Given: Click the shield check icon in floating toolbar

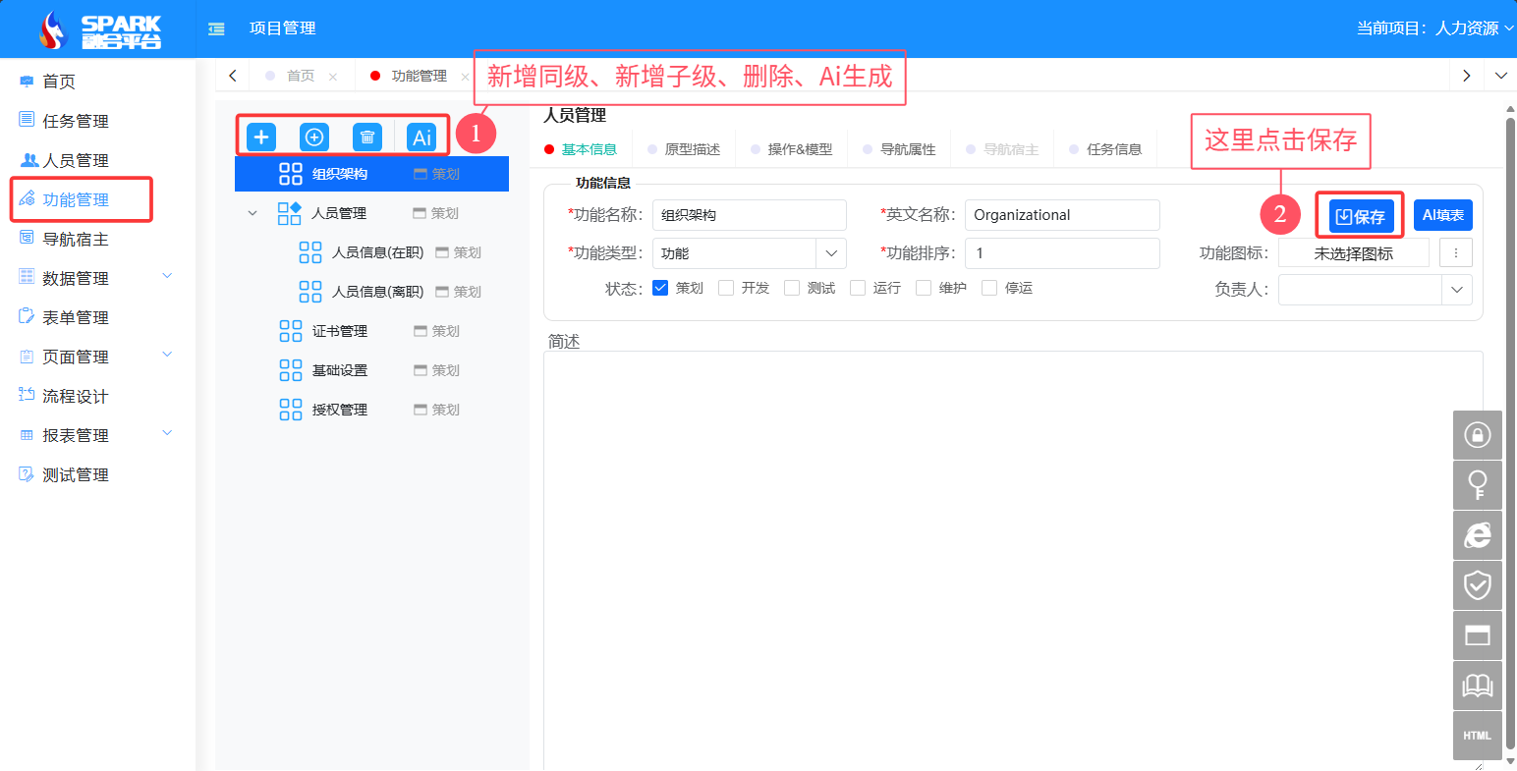Looking at the screenshot, I should coord(1478,585).
